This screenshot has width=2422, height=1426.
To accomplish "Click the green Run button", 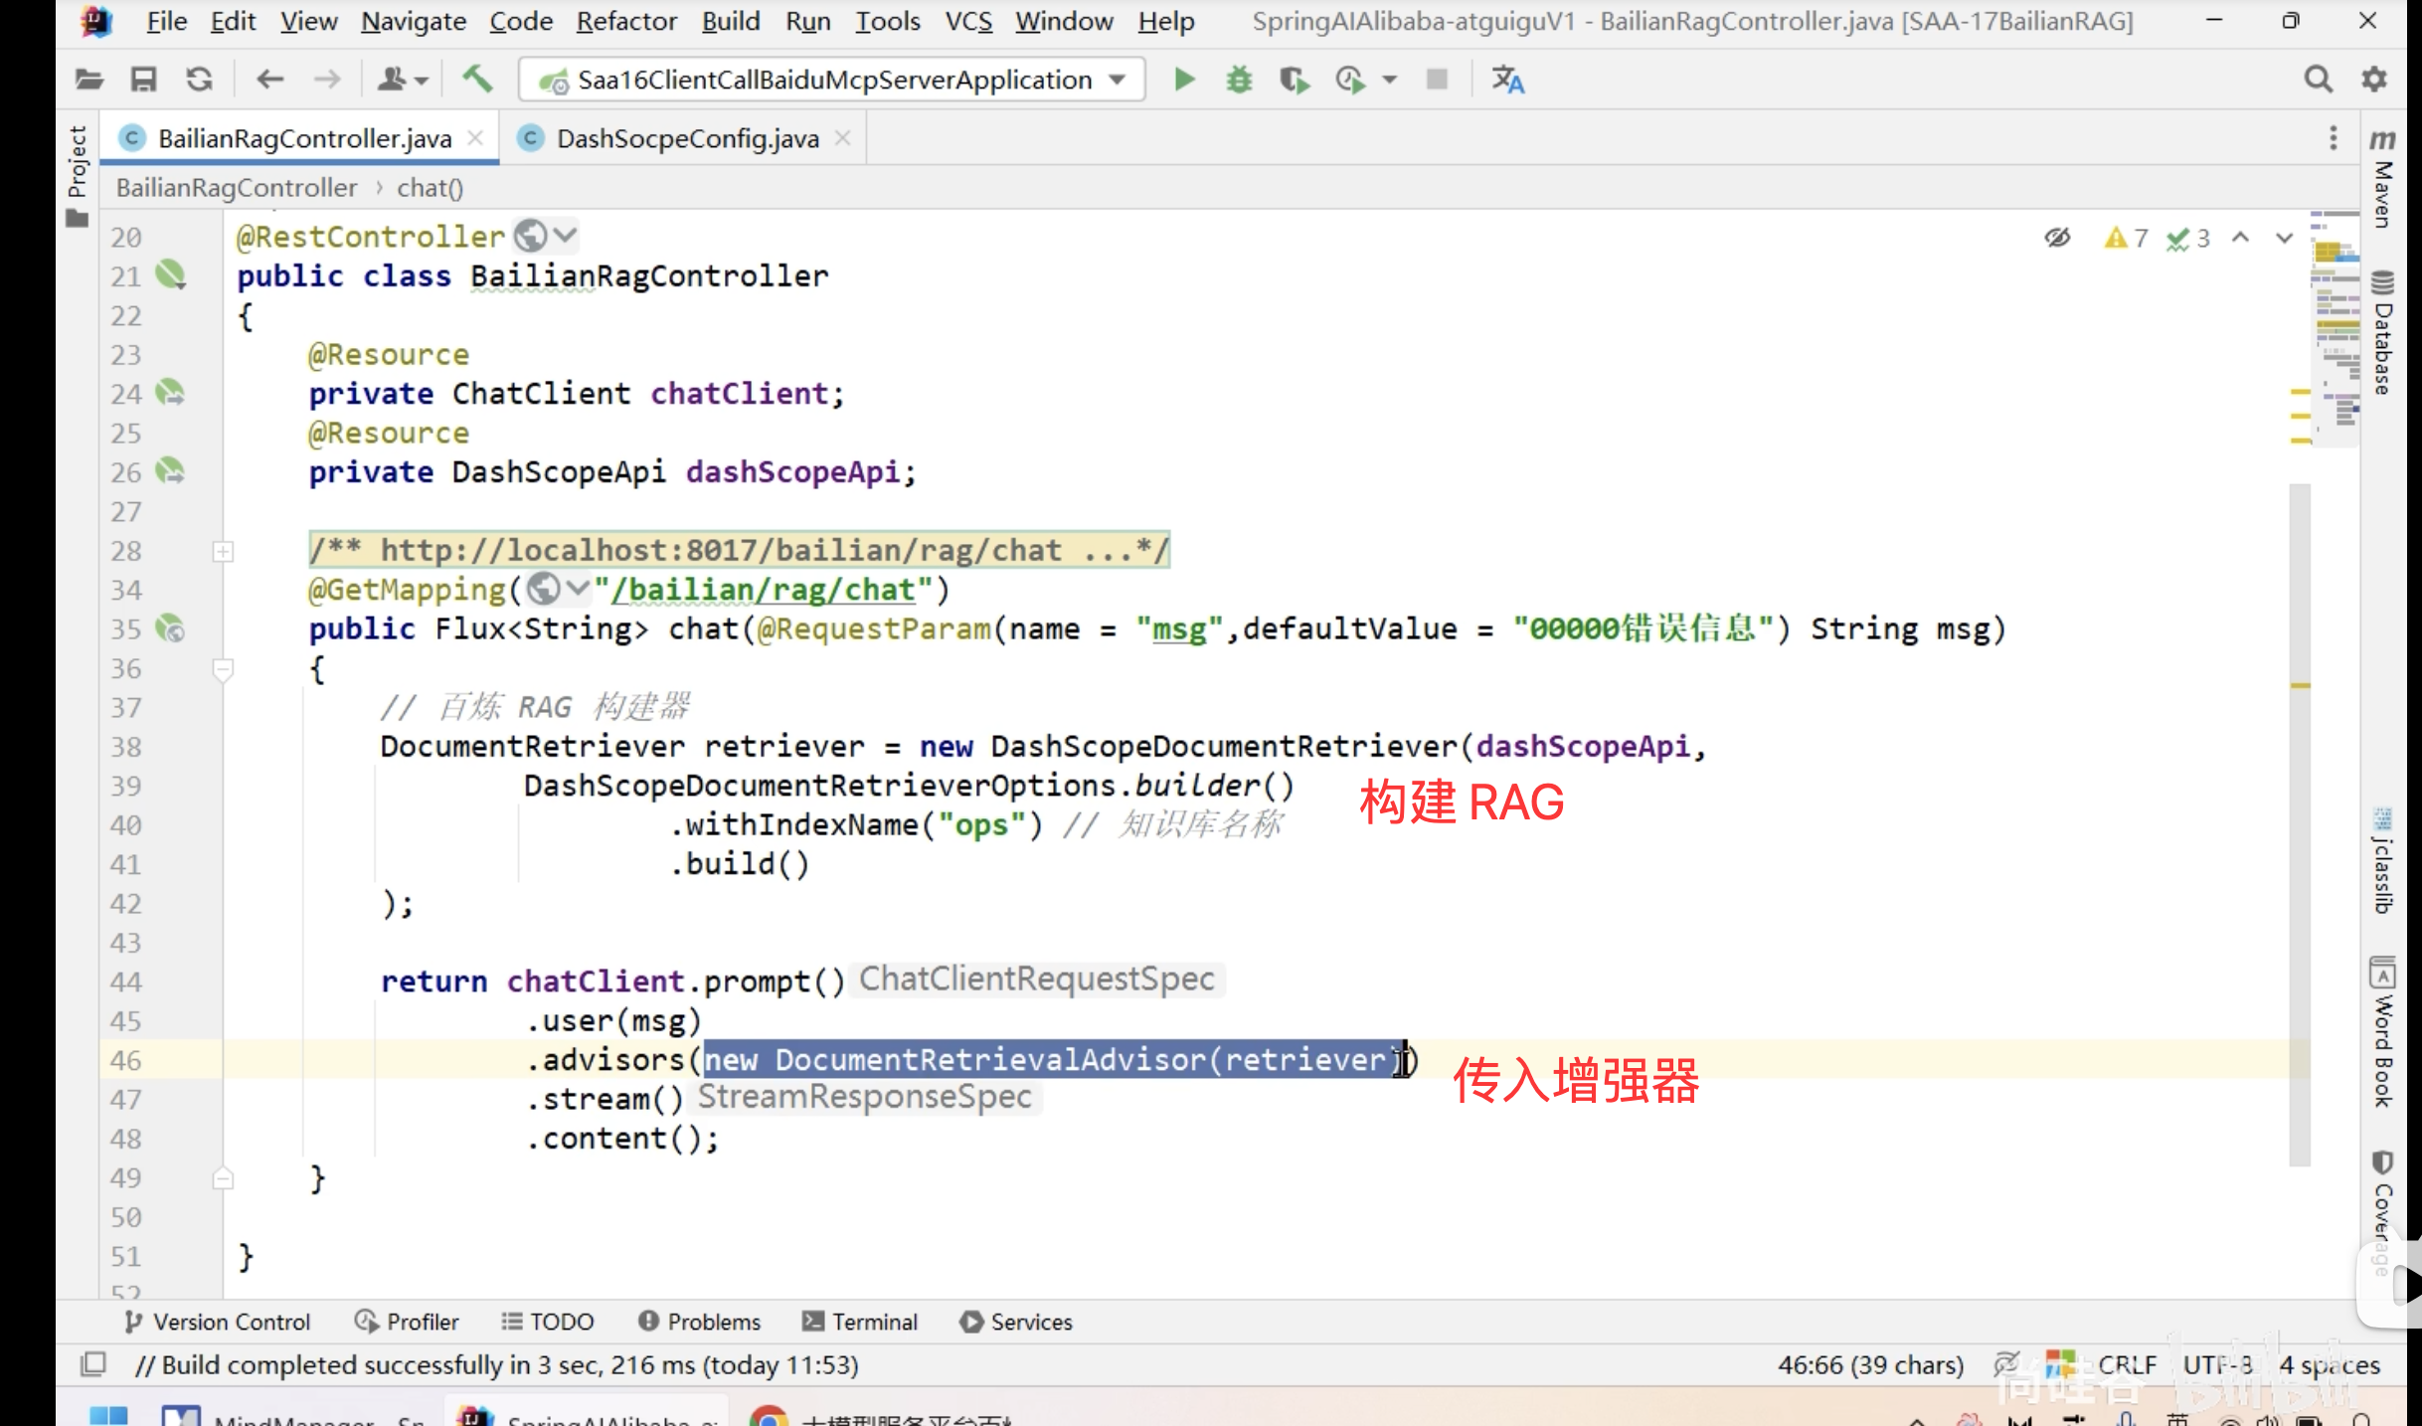I will (x=1183, y=80).
